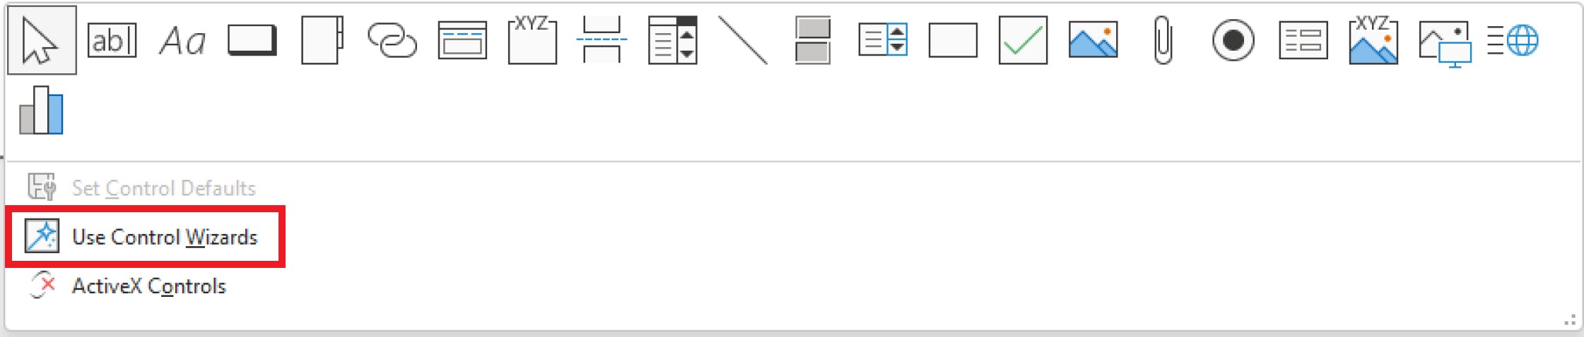Select the Option Button radio control
The image size is (1584, 337).
point(1233,40)
